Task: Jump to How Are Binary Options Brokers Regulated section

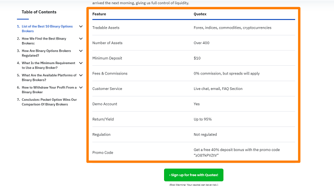Action: (x=46, y=53)
